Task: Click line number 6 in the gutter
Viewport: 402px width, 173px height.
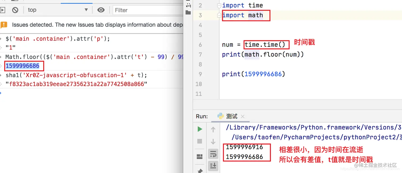Action: pos(200,45)
